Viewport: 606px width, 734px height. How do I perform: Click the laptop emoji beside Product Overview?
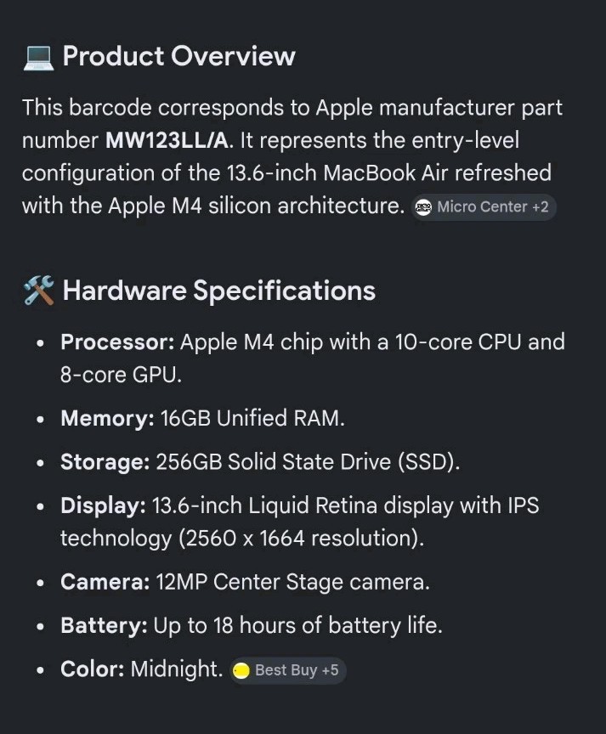click(x=38, y=58)
